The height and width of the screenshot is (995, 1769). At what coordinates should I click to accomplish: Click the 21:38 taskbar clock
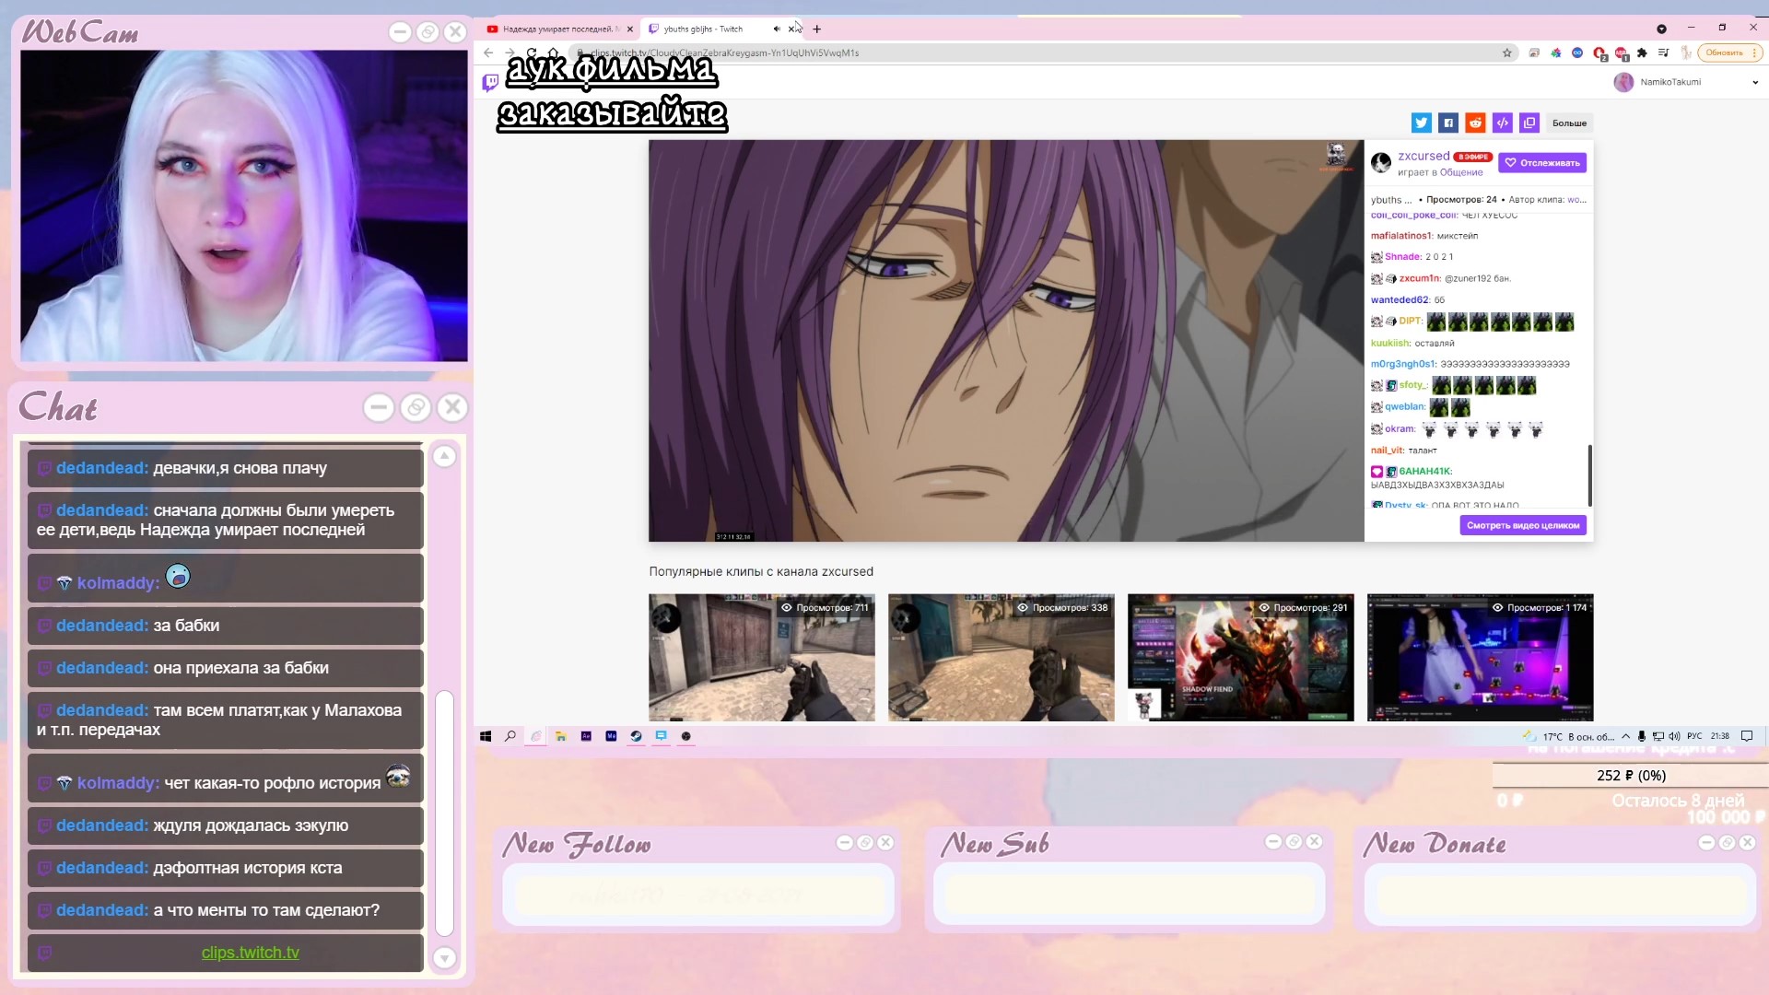click(1720, 736)
